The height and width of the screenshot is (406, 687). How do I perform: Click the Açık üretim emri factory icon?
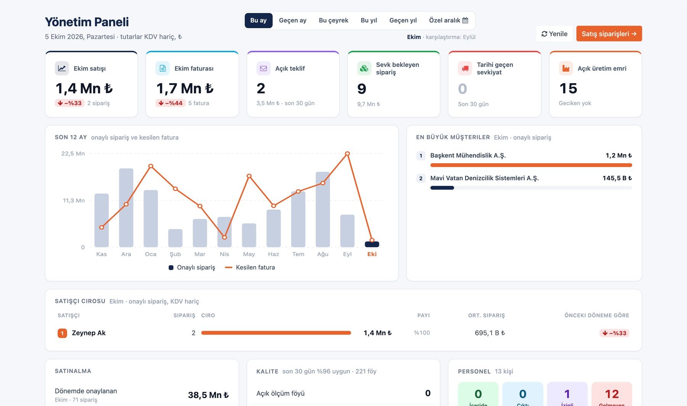point(566,68)
